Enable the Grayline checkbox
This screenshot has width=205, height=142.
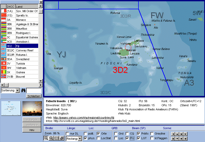pos(152,134)
